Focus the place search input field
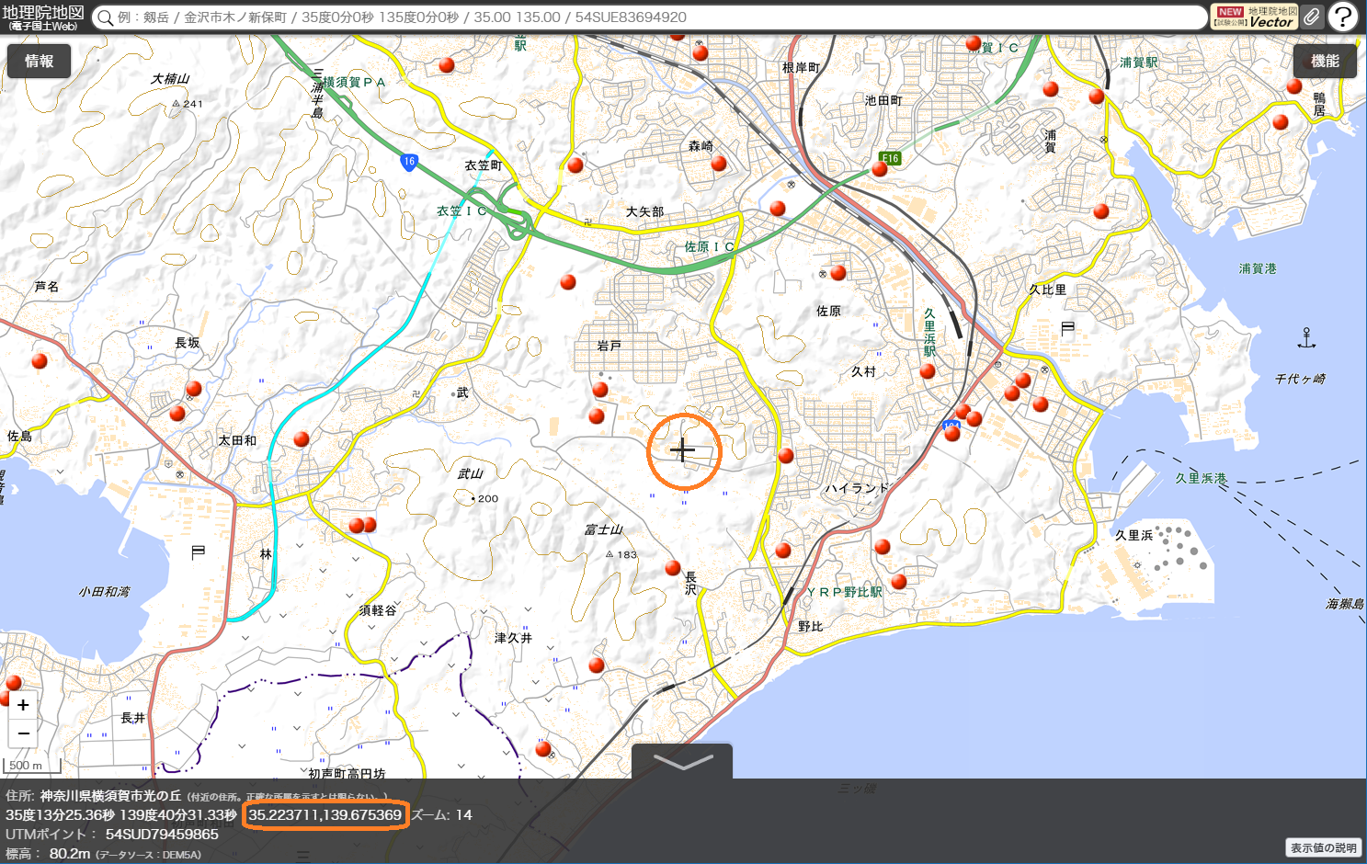 (x=644, y=17)
